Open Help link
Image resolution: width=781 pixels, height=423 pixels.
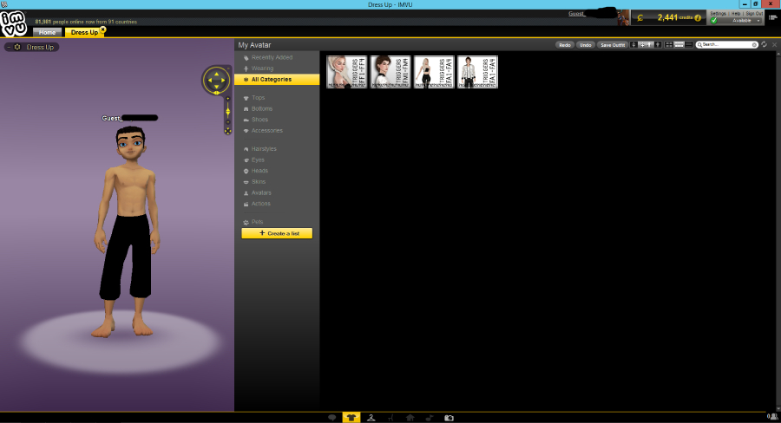[x=736, y=14]
